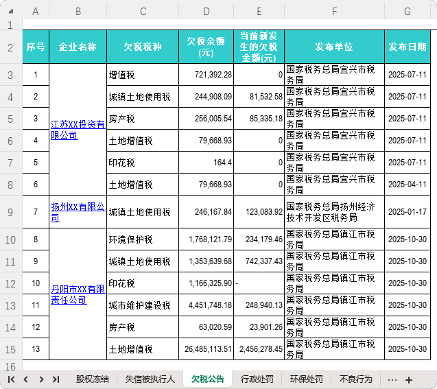Click 当前新发生的欠税金额 header cell

pos(259,47)
